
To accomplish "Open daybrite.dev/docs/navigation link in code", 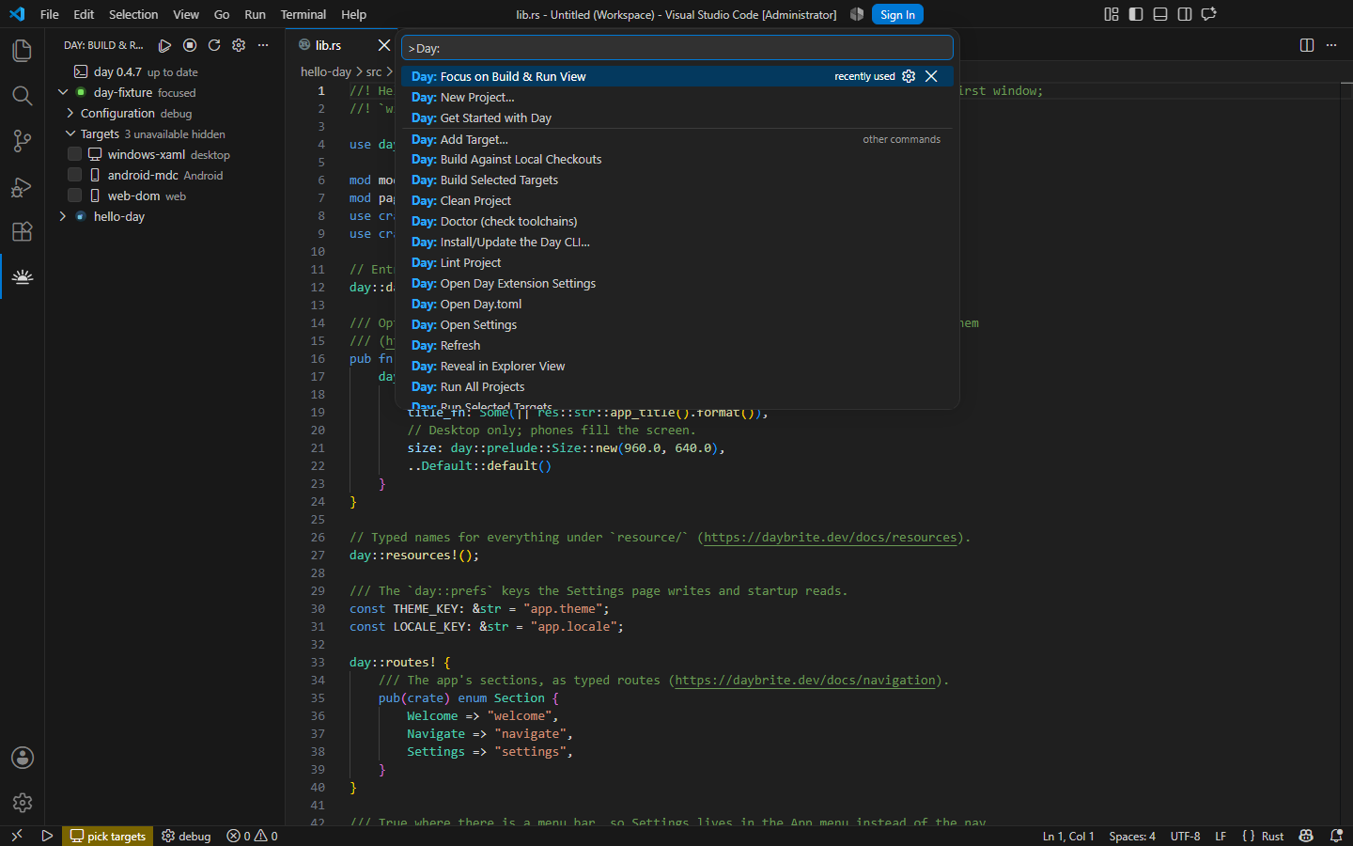I will tap(805, 681).
